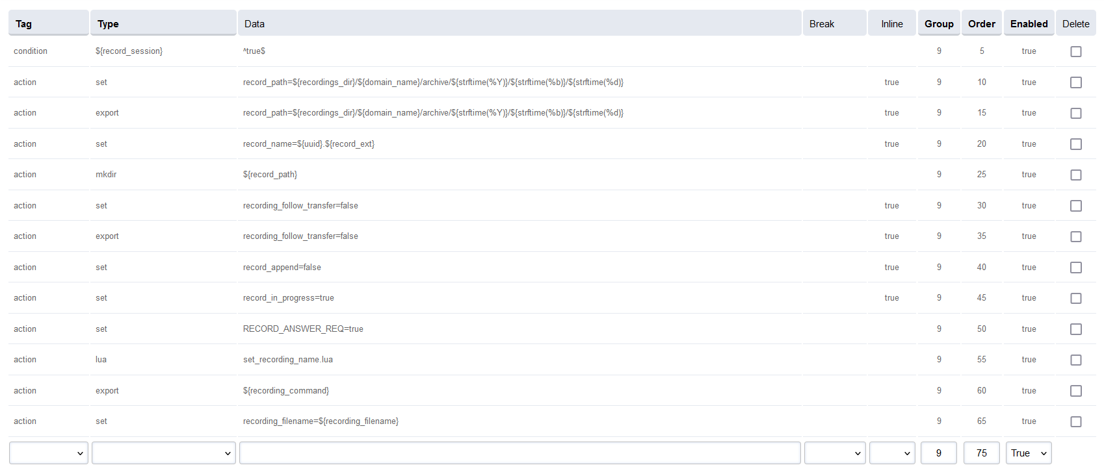Click the Order column header
Screen dimensions: 1104x474
point(981,24)
